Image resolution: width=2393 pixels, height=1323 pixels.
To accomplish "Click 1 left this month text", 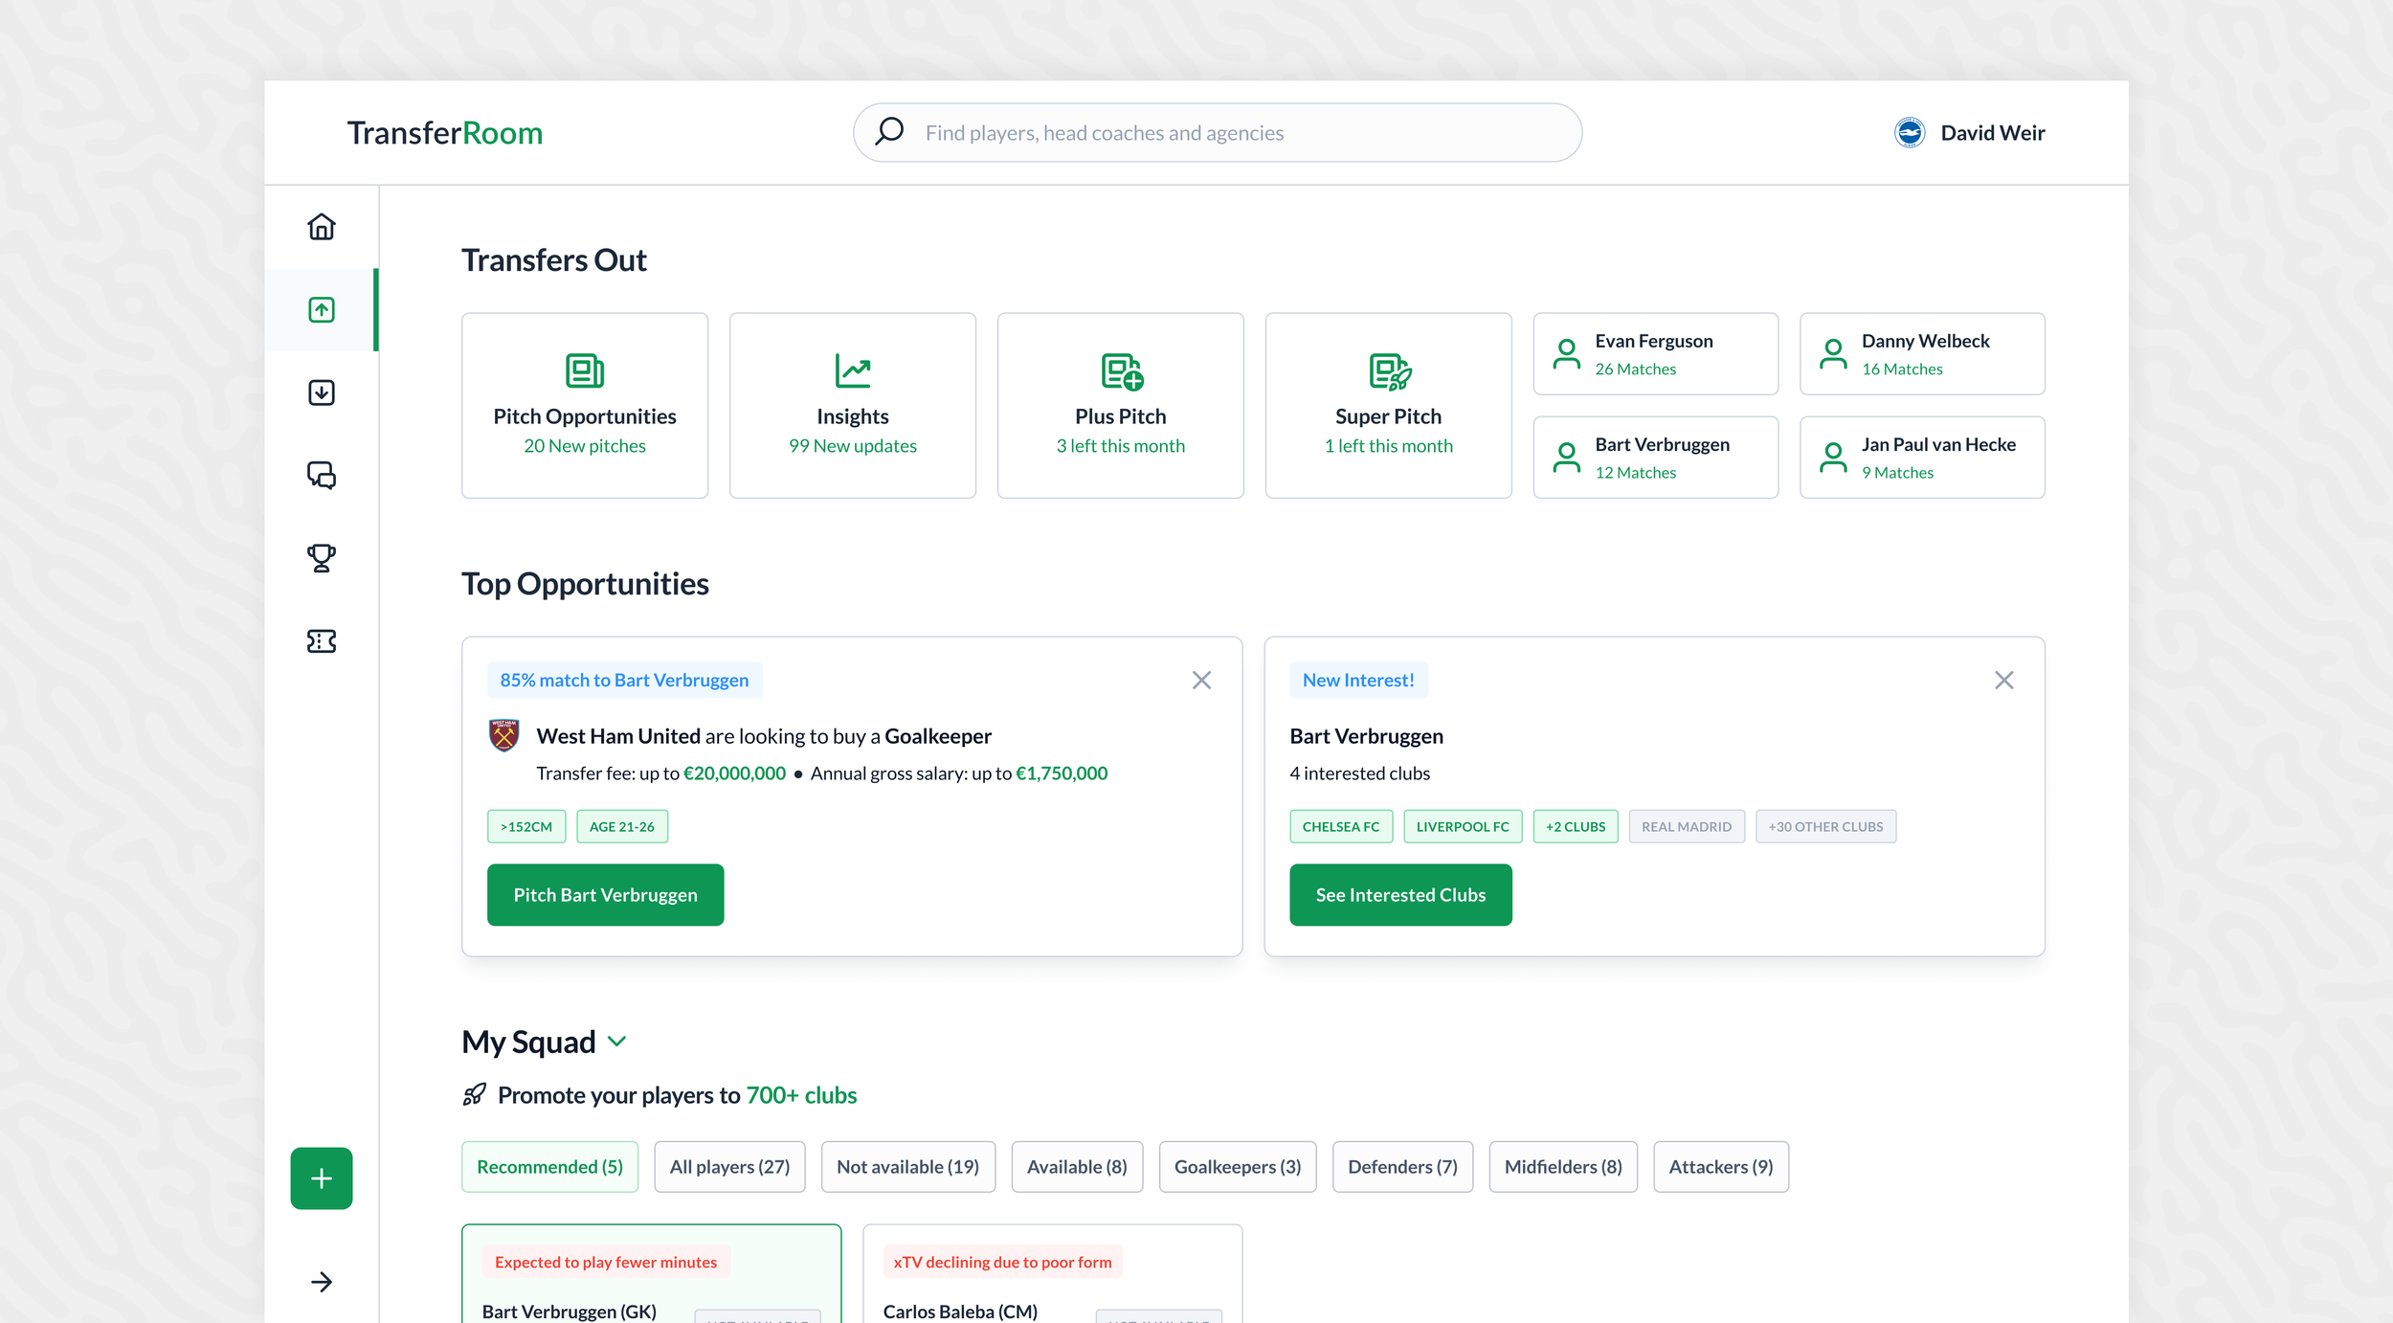I will 1389,445.
